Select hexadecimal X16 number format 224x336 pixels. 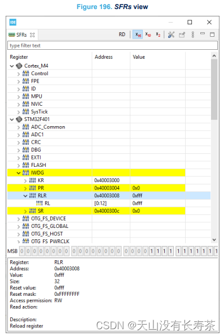[138, 35]
